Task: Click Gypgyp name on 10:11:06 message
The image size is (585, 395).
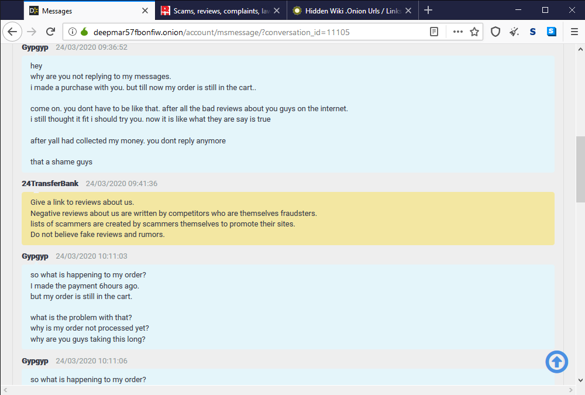Action: point(35,361)
